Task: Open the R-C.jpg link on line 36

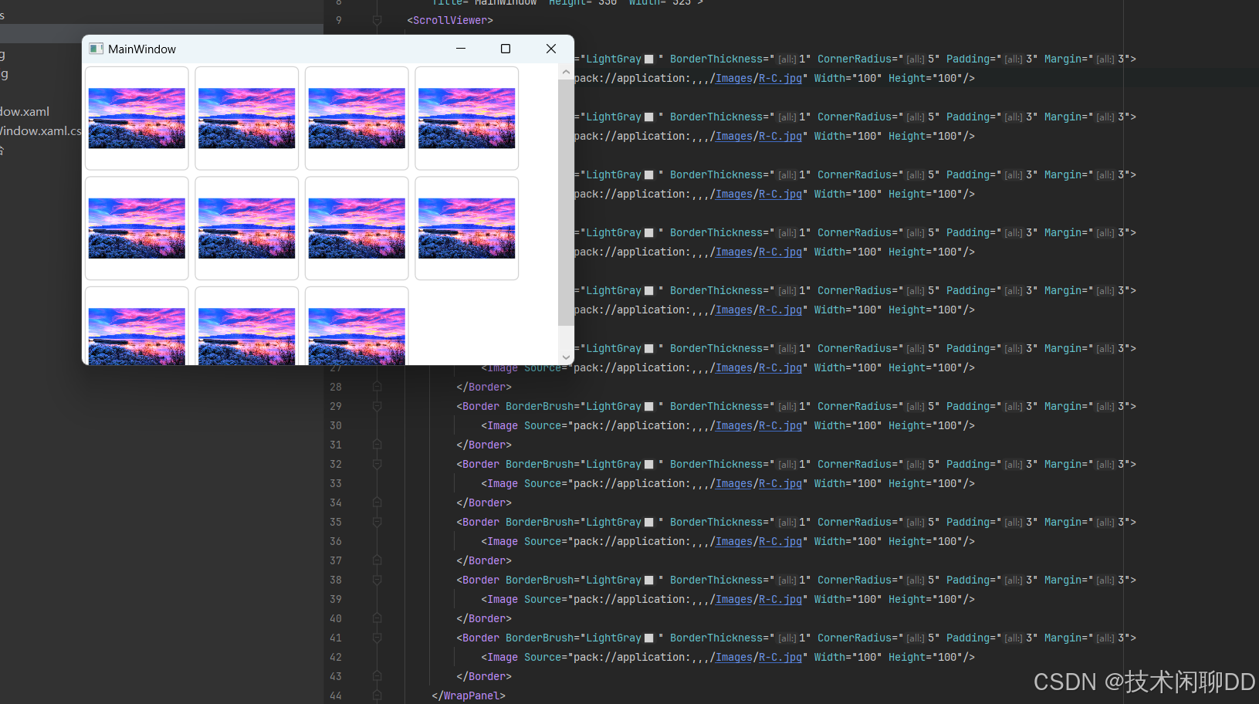Action: click(780, 541)
